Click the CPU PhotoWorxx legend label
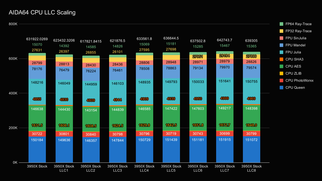The height and width of the screenshot is (181, 322). point(299,80)
